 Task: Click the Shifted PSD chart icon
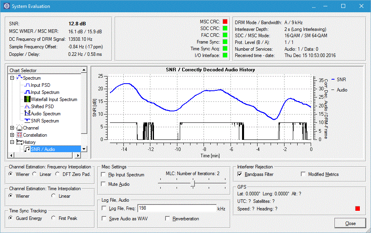(27, 106)
